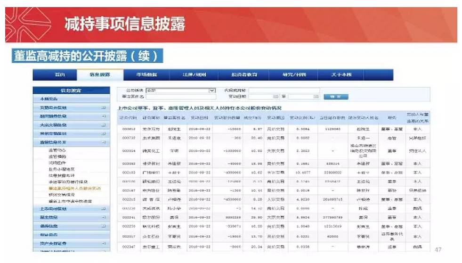Image resolution: width=462 pixels, height=263 pixels.
Task: Select the row with stock code 002250
Action: [274, 226]
